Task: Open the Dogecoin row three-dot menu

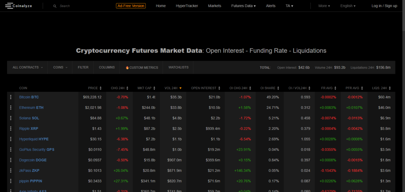Action: (11, 160)
